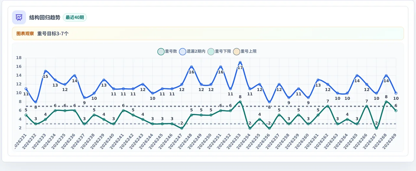This screenshot has width=416, height=171.
Task: Click green data point 8 at 2026253
Action: pyautogui.click(x=240, y=102)
